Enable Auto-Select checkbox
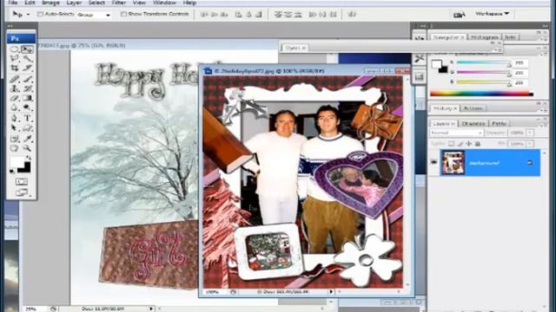This screenshot has height=312, width=556. tap(40, 14)
